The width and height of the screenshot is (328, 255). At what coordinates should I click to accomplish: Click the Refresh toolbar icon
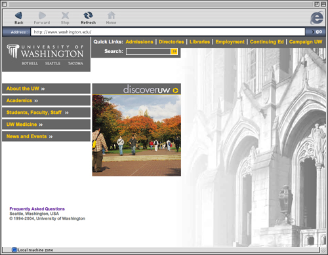(x=88, y=15)
